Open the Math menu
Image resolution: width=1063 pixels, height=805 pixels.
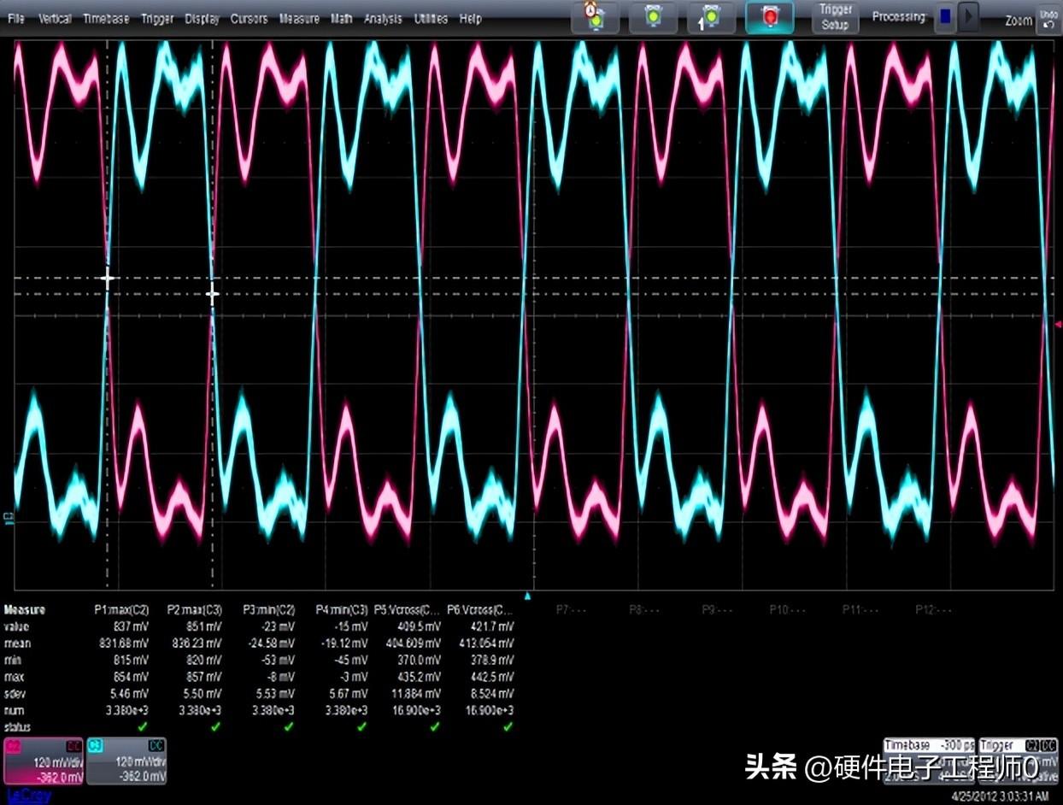[342, 19]
